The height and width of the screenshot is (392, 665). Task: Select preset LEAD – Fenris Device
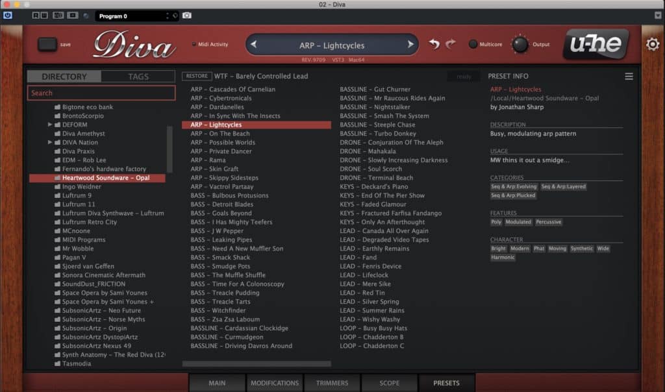click(x=370, y=266)
